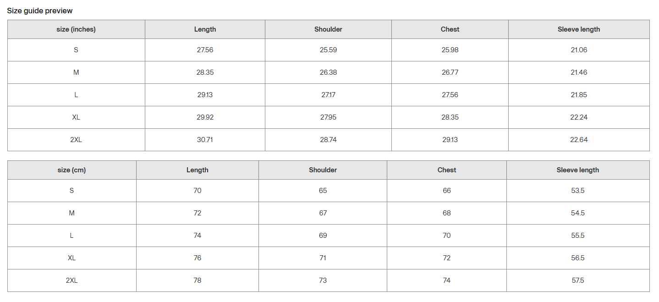659x302 pixels.
Task: Select the 28.74 shoulder cell
Action: pyautogui.click(x=328, y=140)
